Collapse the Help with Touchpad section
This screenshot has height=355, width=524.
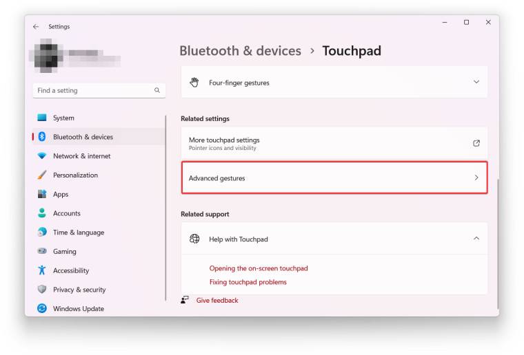(476, 239)
